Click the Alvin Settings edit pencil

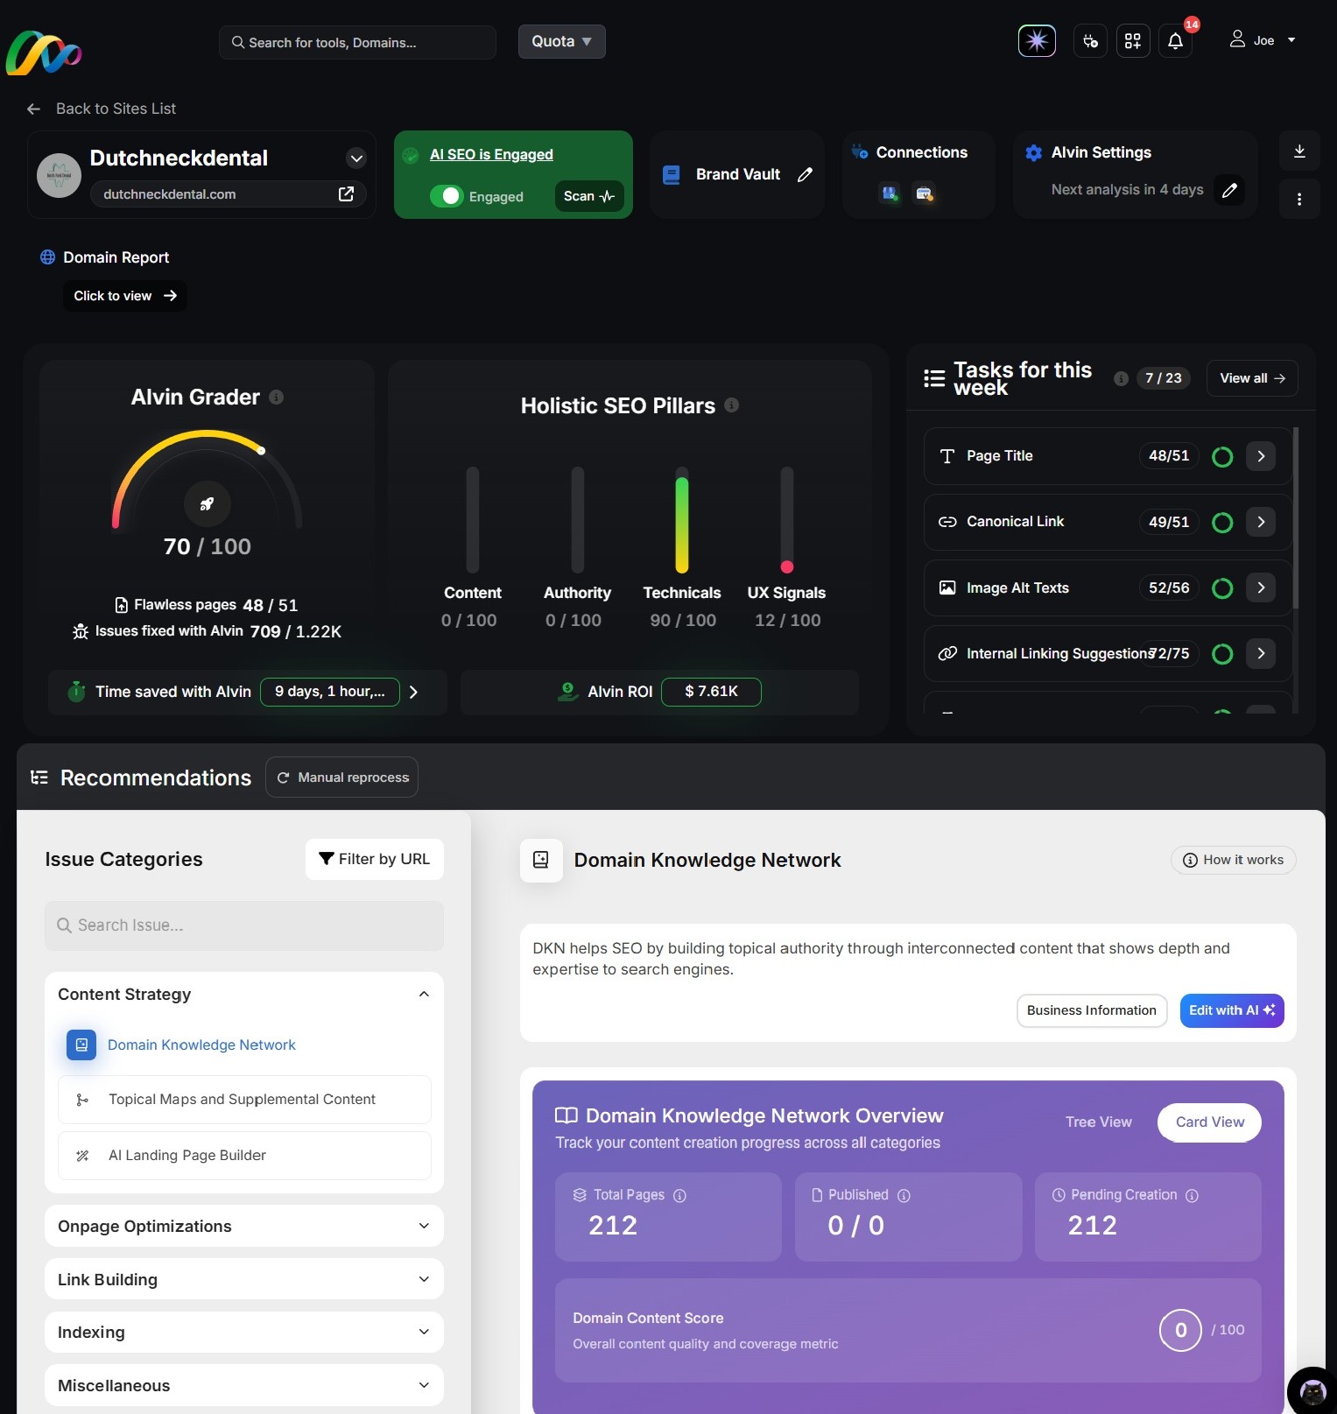pos(1229,190)
